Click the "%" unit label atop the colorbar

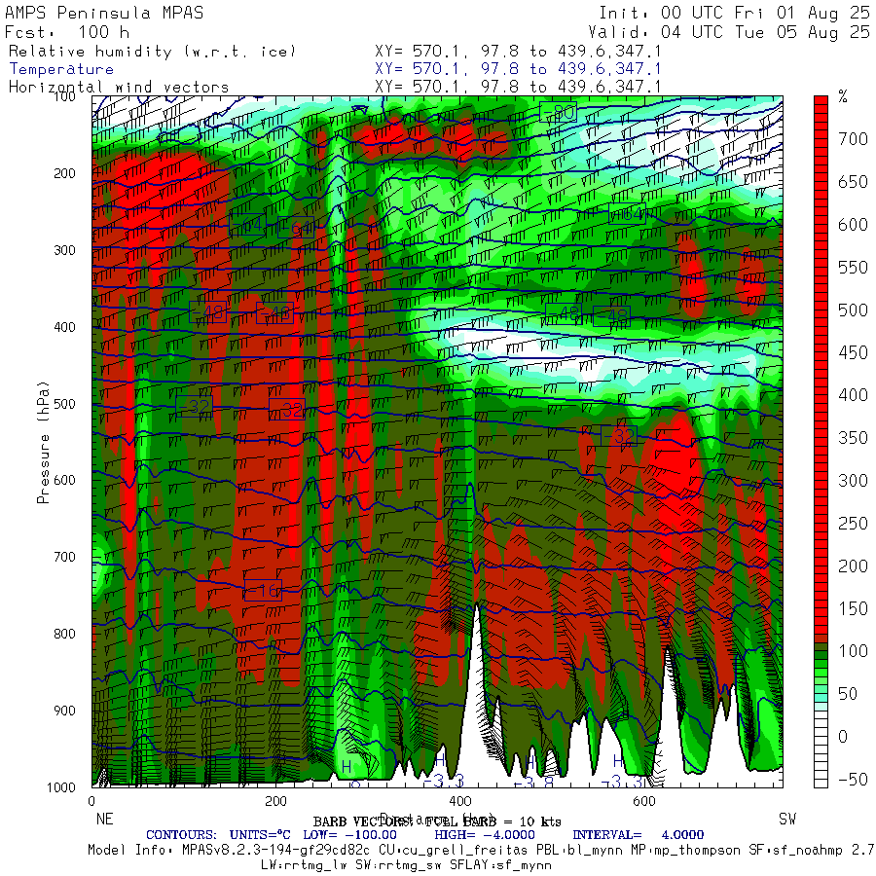pos(843,96)
